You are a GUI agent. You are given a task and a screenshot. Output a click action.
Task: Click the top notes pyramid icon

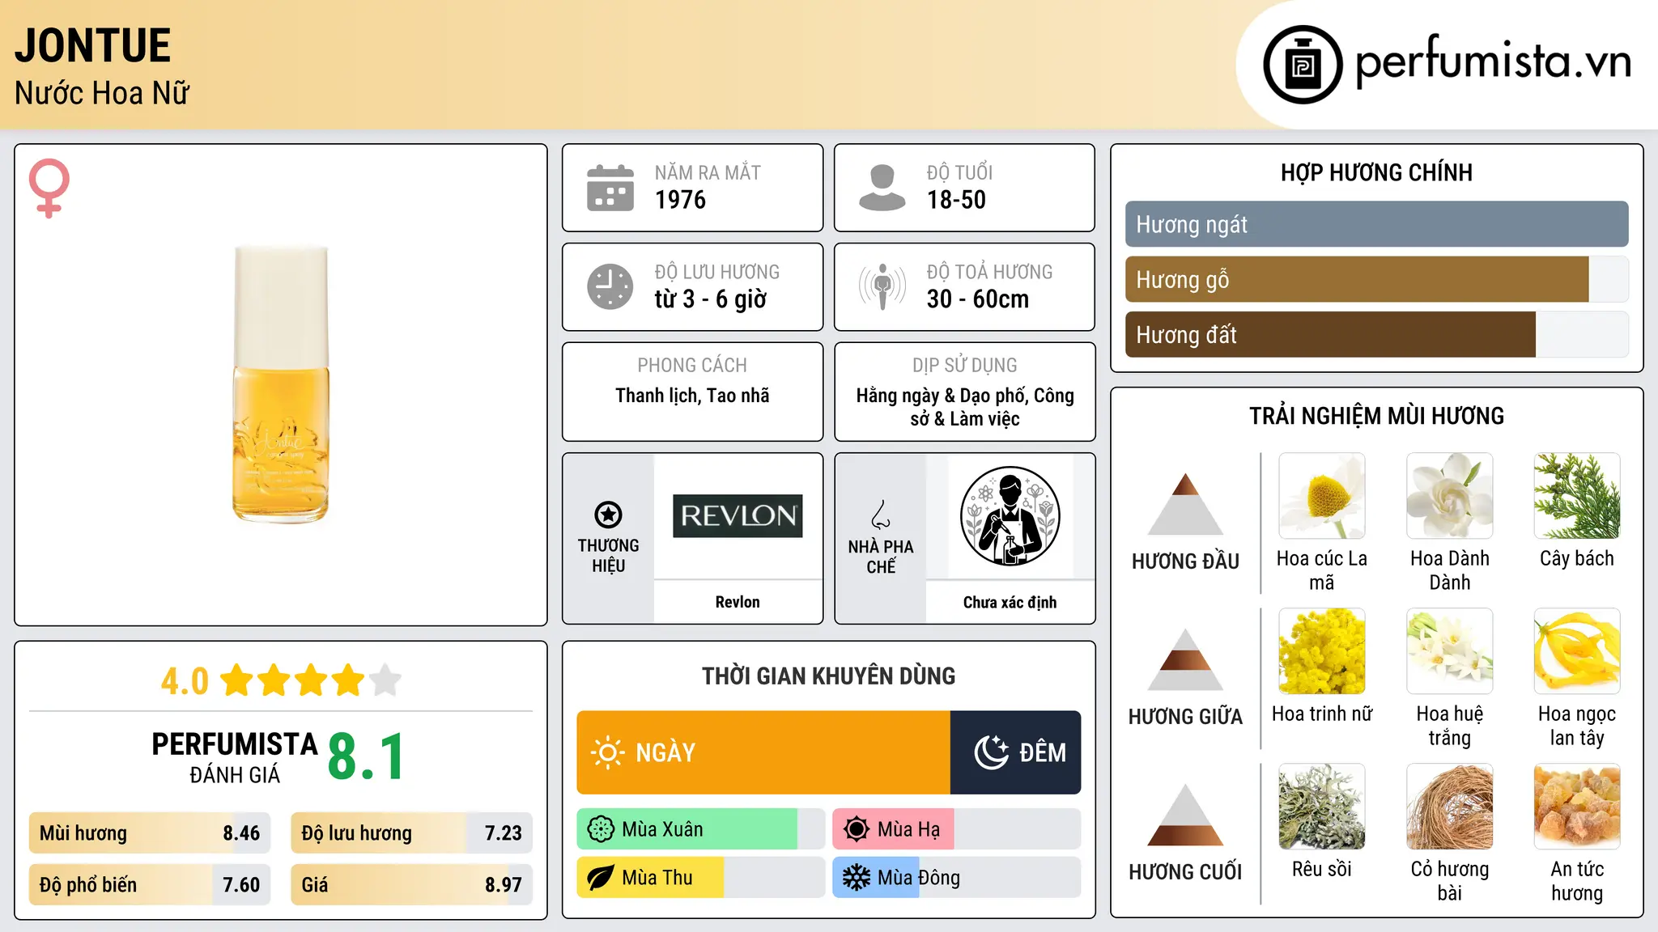1185,504
